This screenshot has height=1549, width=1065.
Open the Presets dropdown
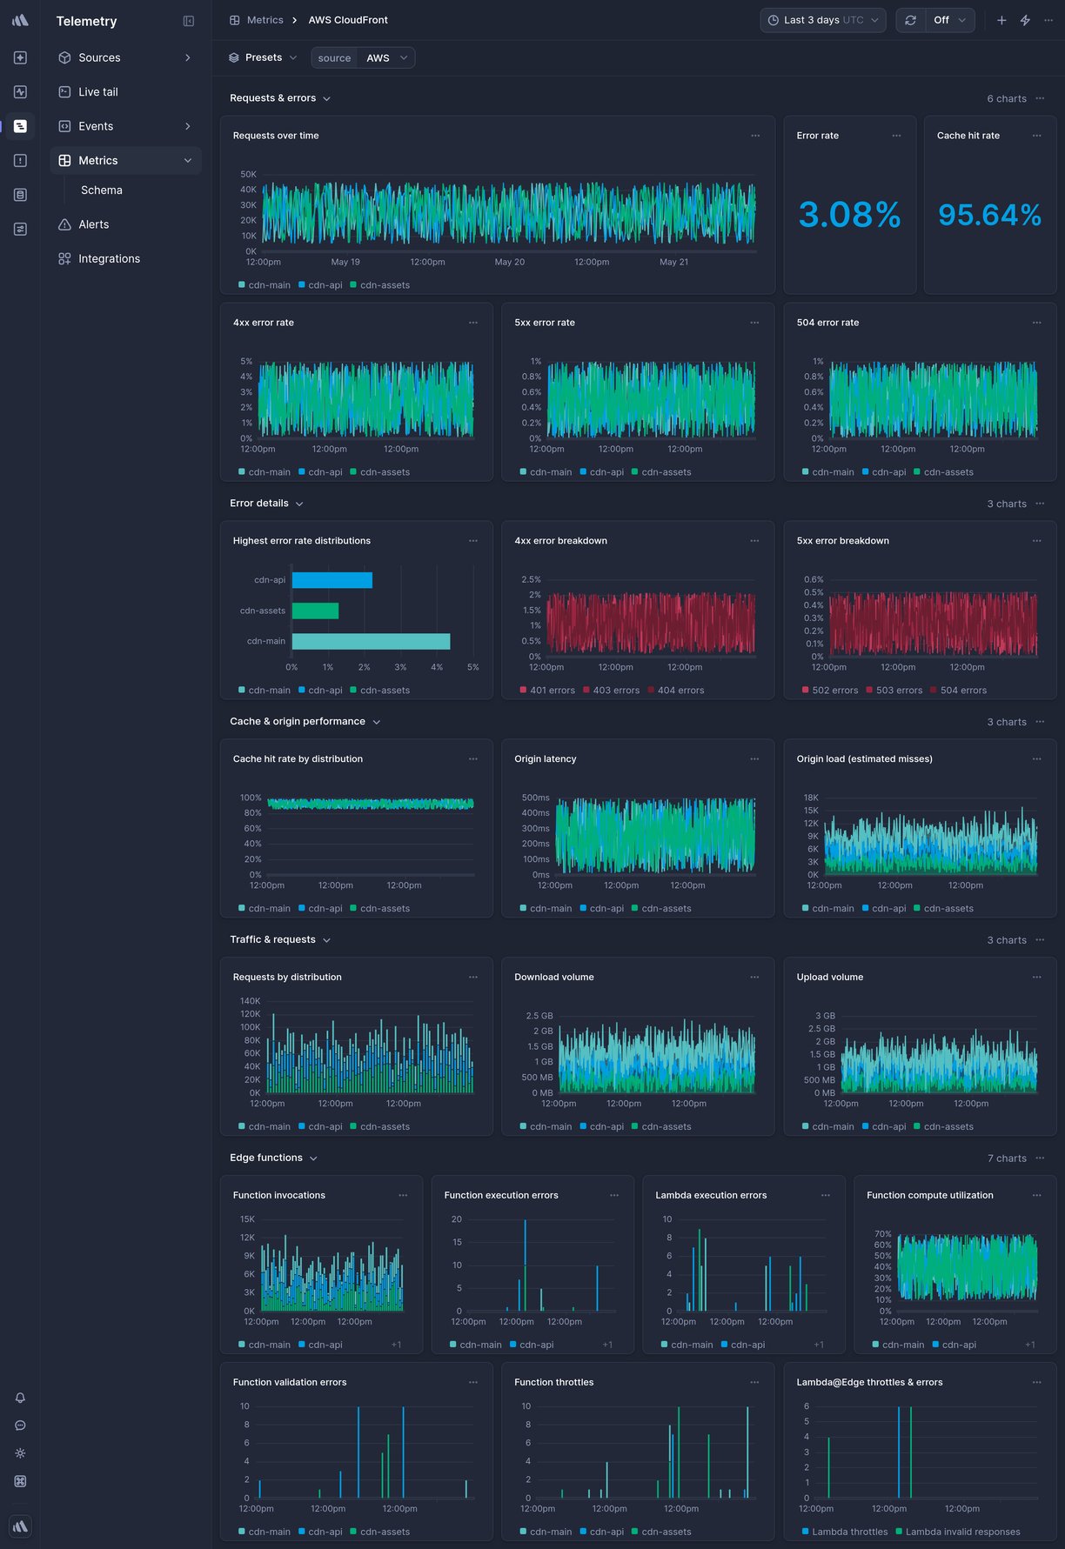263,57
